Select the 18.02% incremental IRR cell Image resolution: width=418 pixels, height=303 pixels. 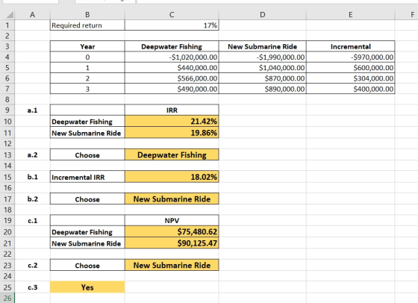172,177
